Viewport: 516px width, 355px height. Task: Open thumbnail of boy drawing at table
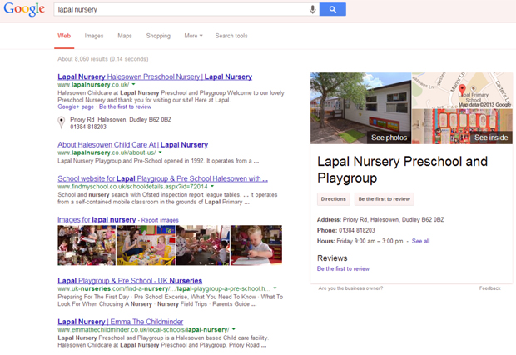click(x=256, y=245)
